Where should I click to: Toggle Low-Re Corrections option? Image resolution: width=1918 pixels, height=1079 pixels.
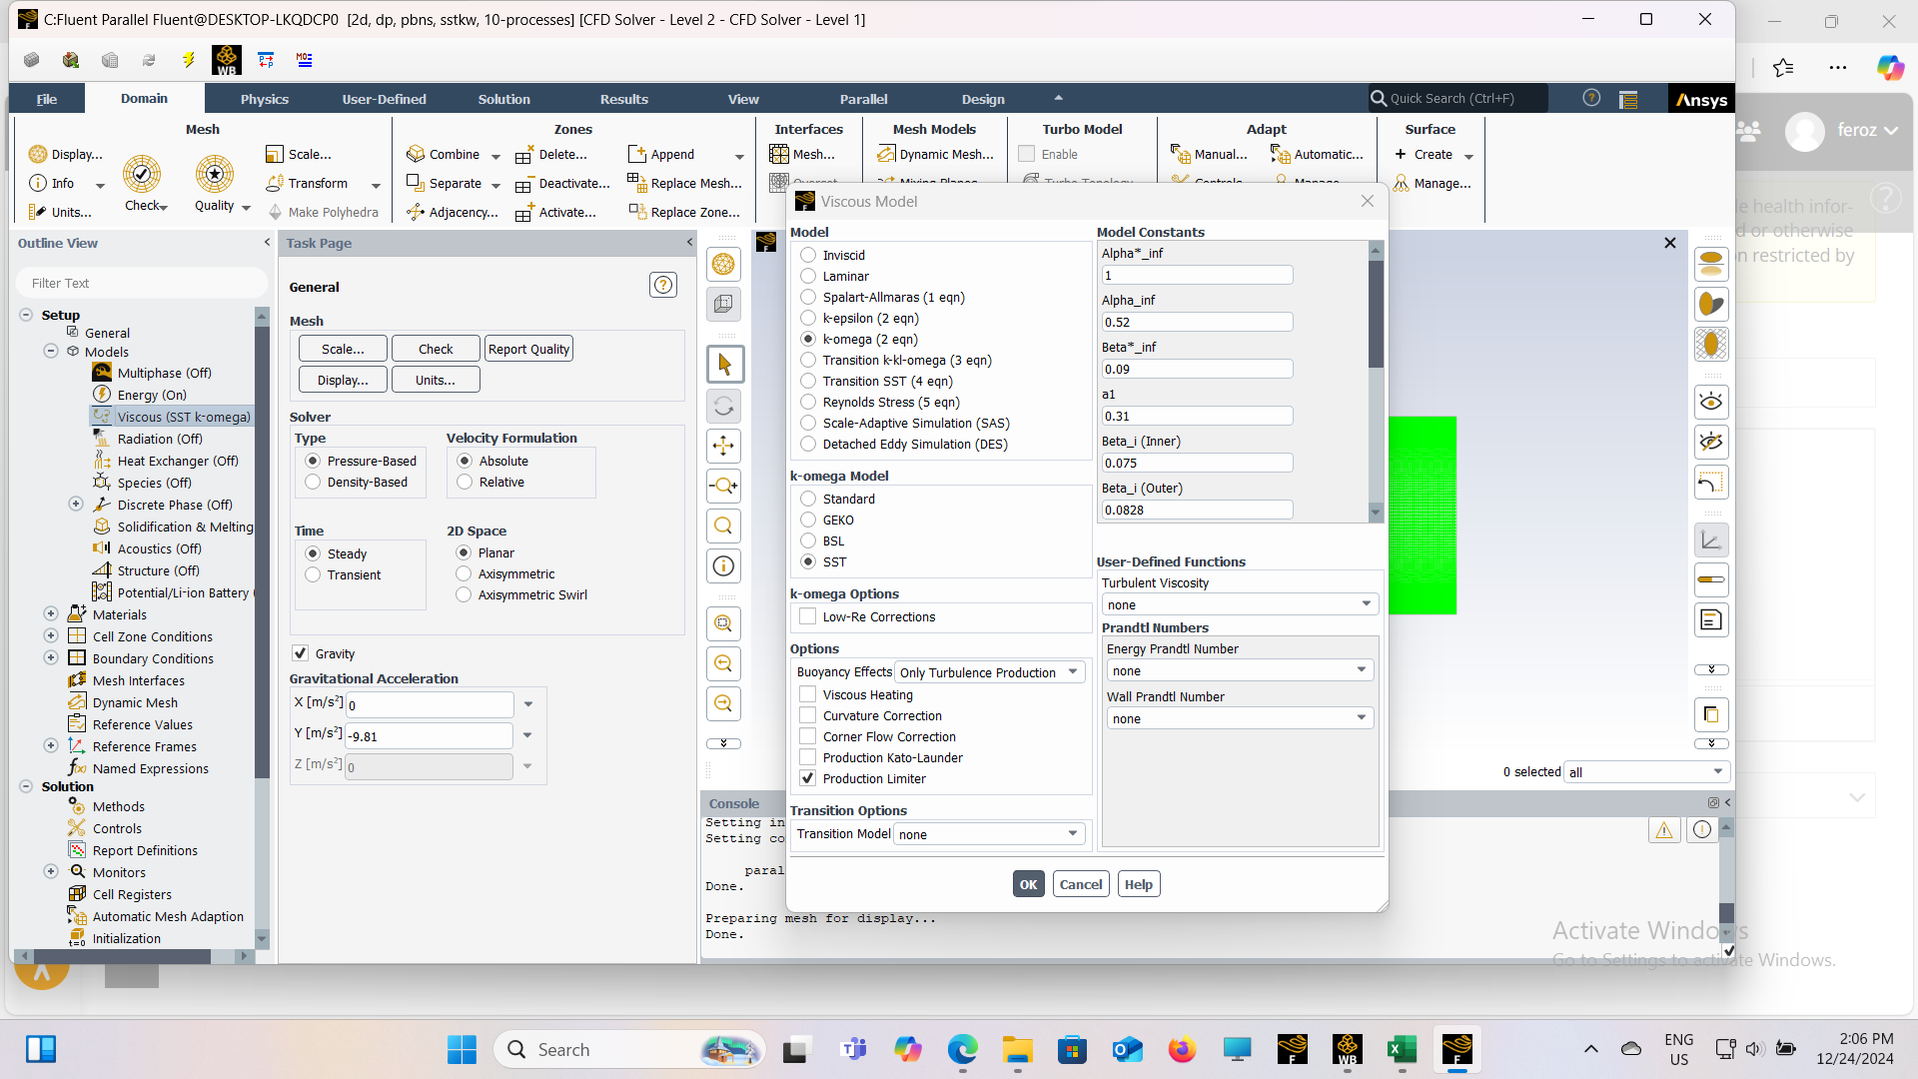809,615
